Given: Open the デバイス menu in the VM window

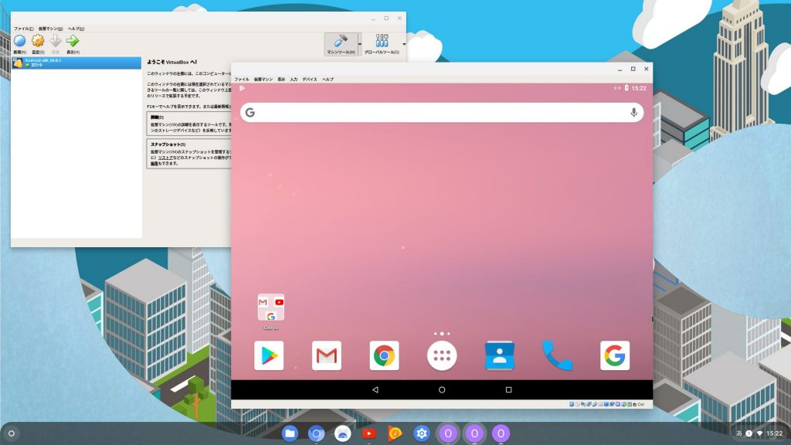Looking at the screenshot, I should (309, 79).
